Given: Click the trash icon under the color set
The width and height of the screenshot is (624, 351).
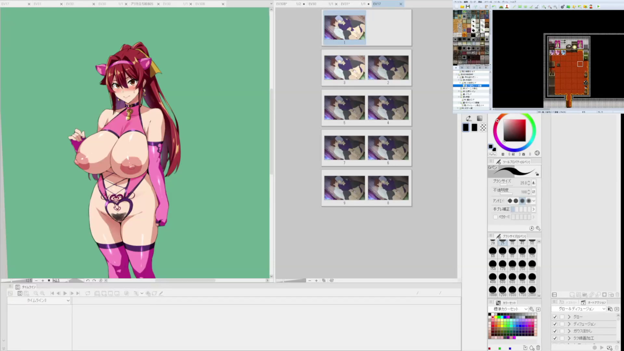Looking at the screenshot, I should 538,348.
